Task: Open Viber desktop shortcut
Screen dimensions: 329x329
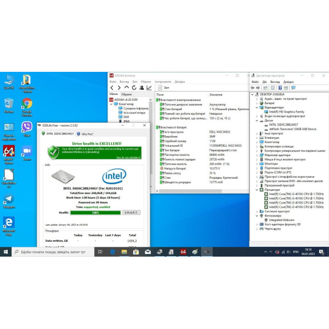Action: [27, 129]
